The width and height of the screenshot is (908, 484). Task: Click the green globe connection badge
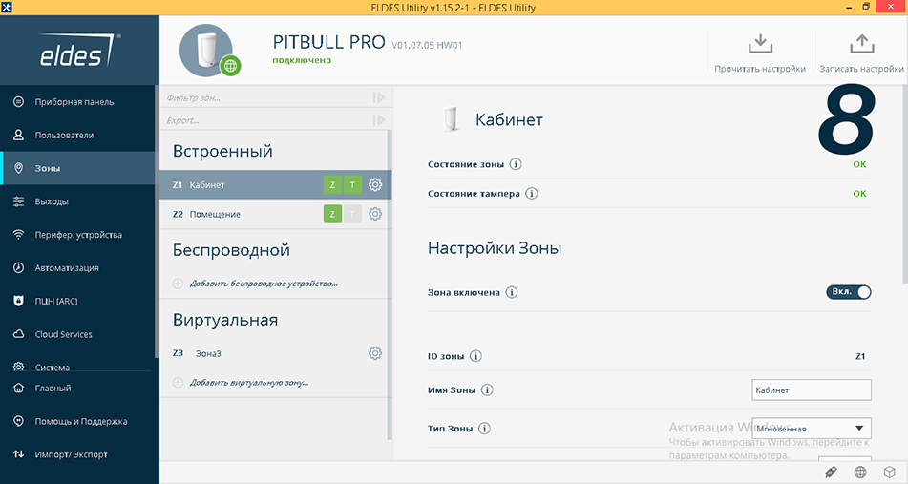click(x=230, y=66)
